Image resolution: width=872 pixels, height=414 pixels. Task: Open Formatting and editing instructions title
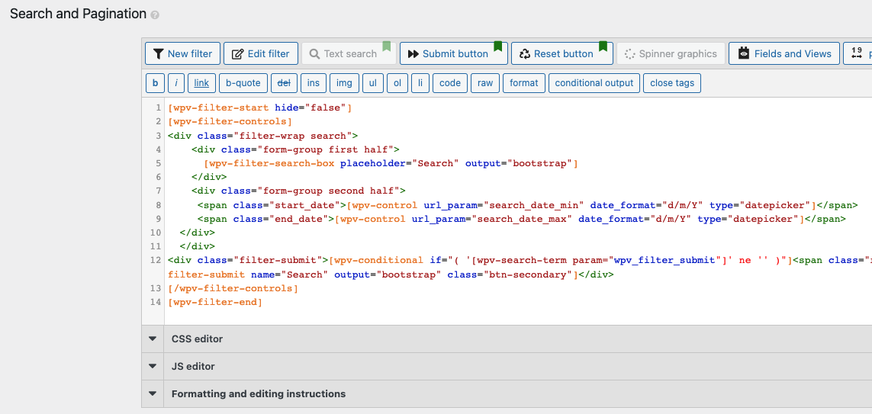[259, 394]
